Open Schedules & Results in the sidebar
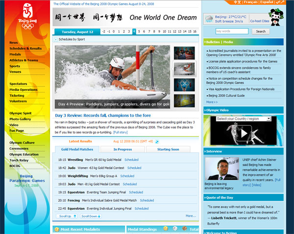This screenshot has height=234, width=294. coord(25,48)
